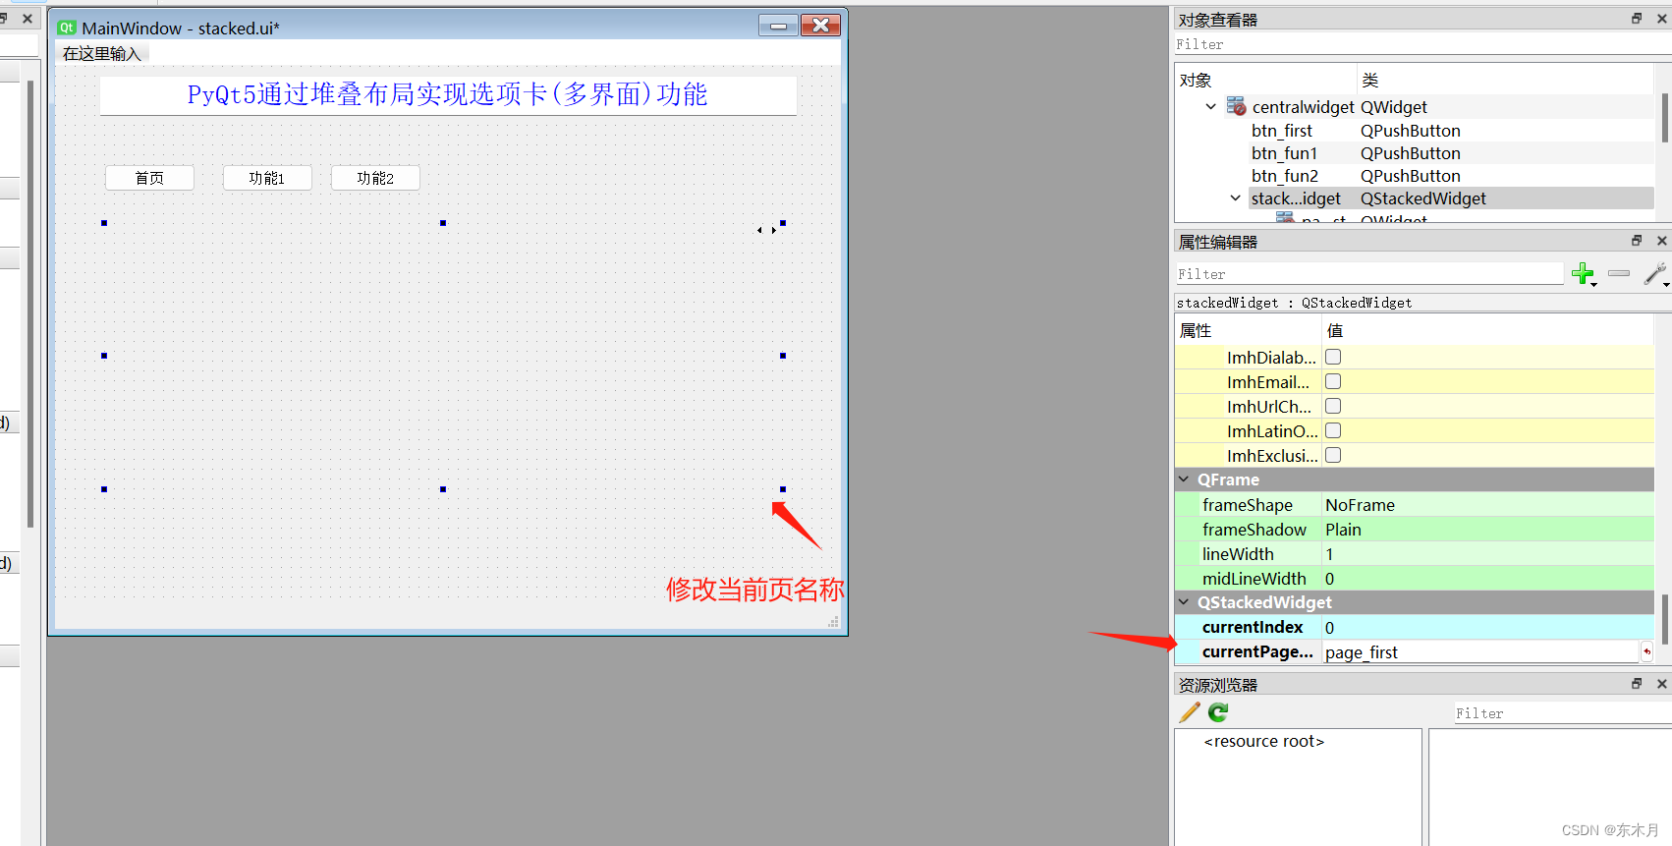Screen dimensions: 1672x846
Task: Click the pencil edit resources icon
Action: (x=1190, y=712)
